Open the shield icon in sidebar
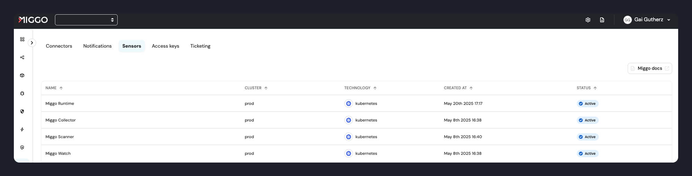 pyautogui.click(x=22, y=111)
